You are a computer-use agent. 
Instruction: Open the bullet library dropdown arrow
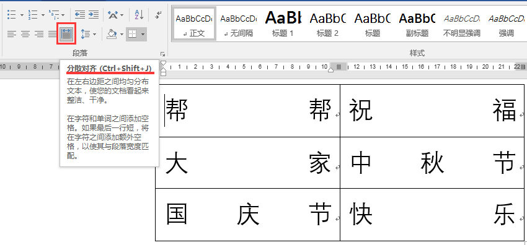point(22,15)
